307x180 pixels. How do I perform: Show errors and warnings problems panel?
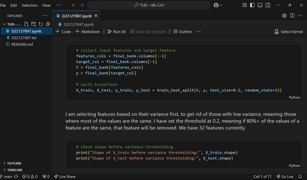point(30,176)
